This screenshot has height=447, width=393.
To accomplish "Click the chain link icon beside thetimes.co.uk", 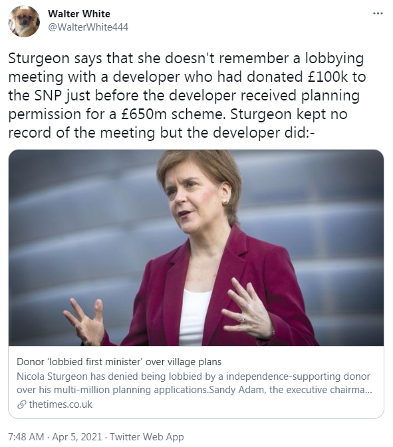I will tap(21, 404).
